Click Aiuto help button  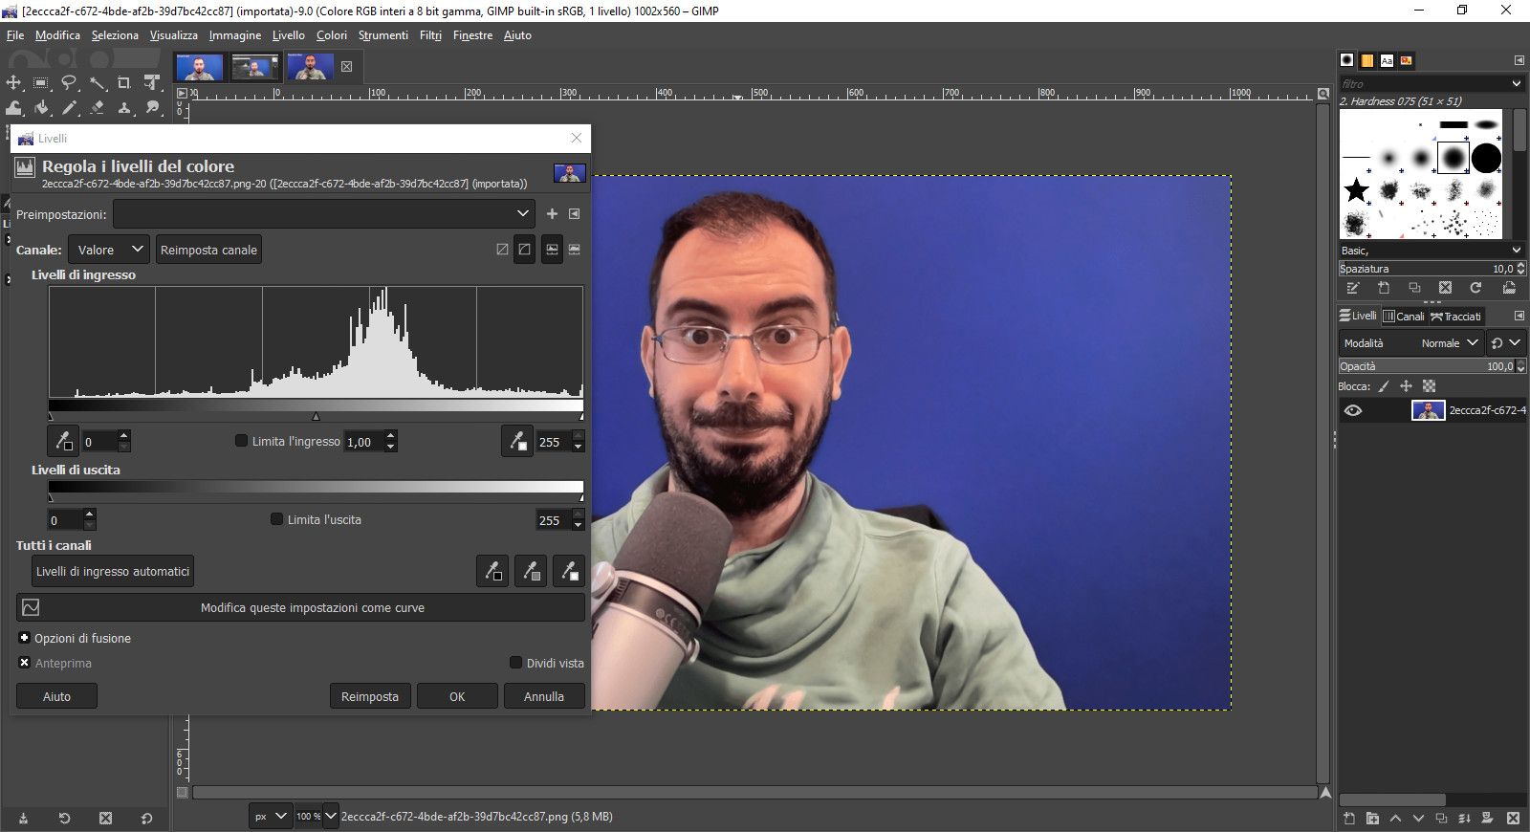coord(56,696)
